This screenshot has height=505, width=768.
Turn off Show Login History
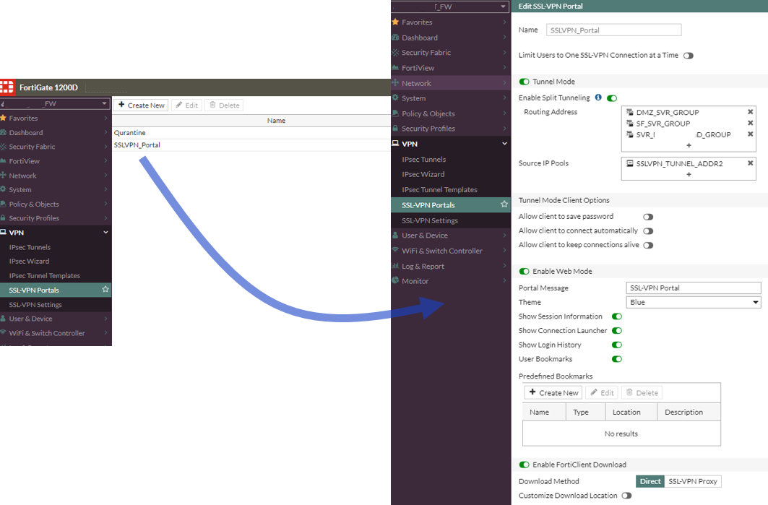pos(617,345)
